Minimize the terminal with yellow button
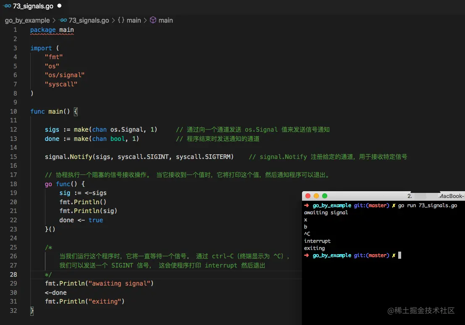The width and height of the screenshot is (465, 325). click(316, 196)
